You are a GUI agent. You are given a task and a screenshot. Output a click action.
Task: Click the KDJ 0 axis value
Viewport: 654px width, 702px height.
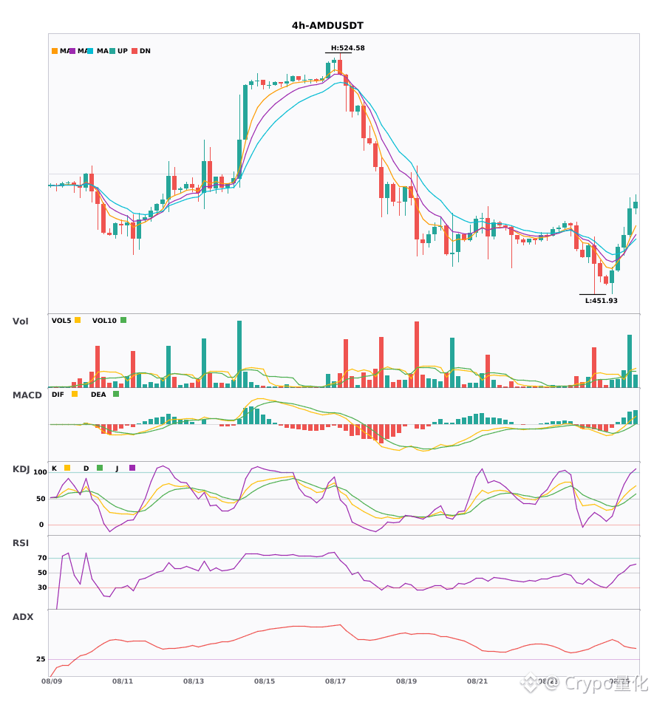[x=41, y=525]
